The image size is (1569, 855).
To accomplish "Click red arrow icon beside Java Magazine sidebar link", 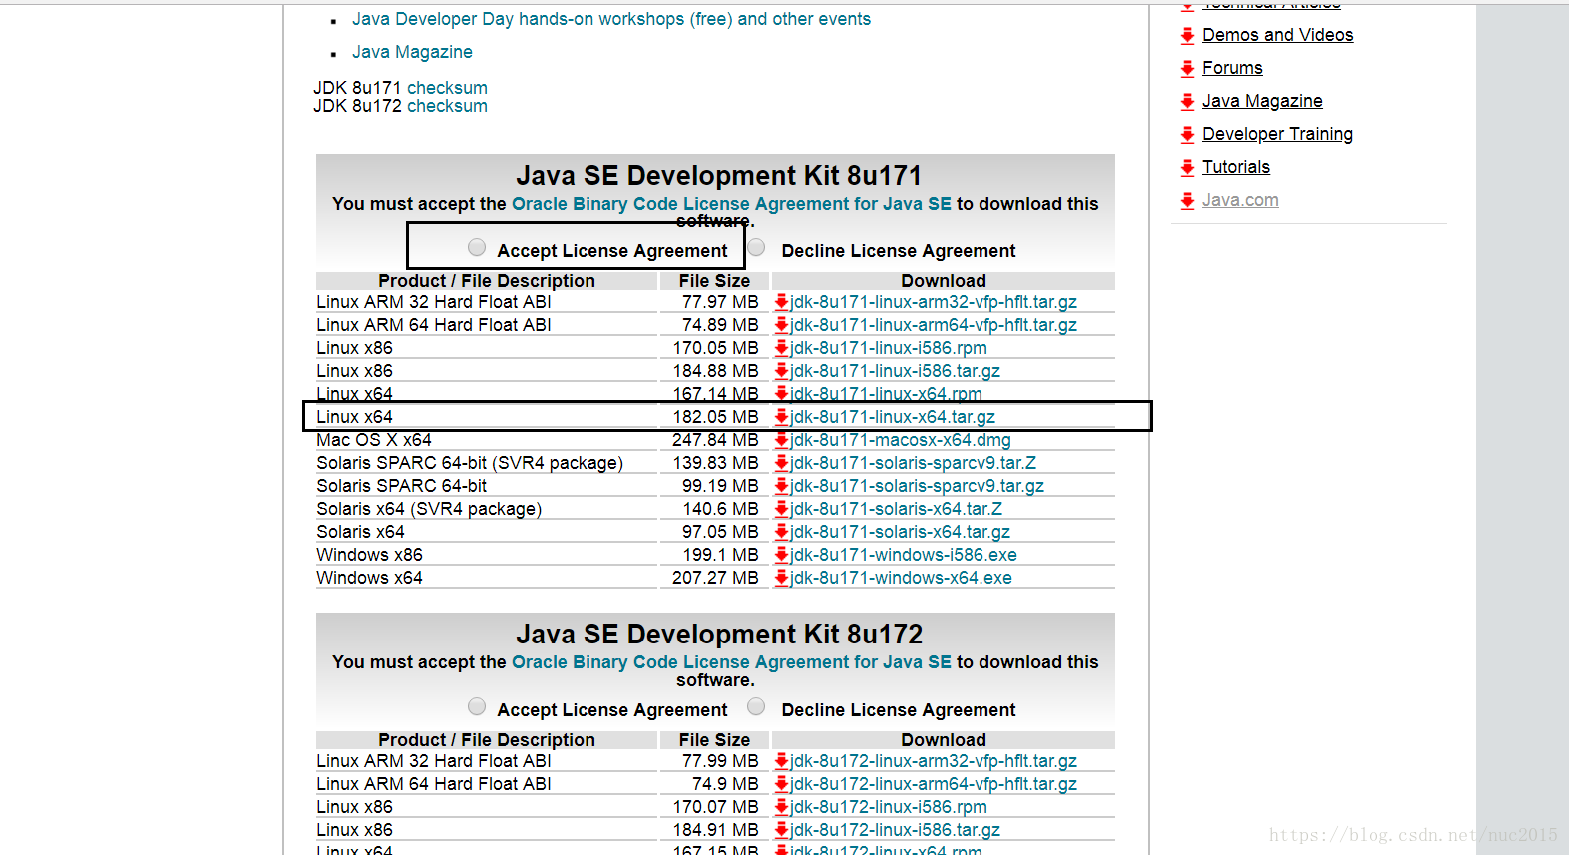I will pyautogui.click(x=1187, y=102).
